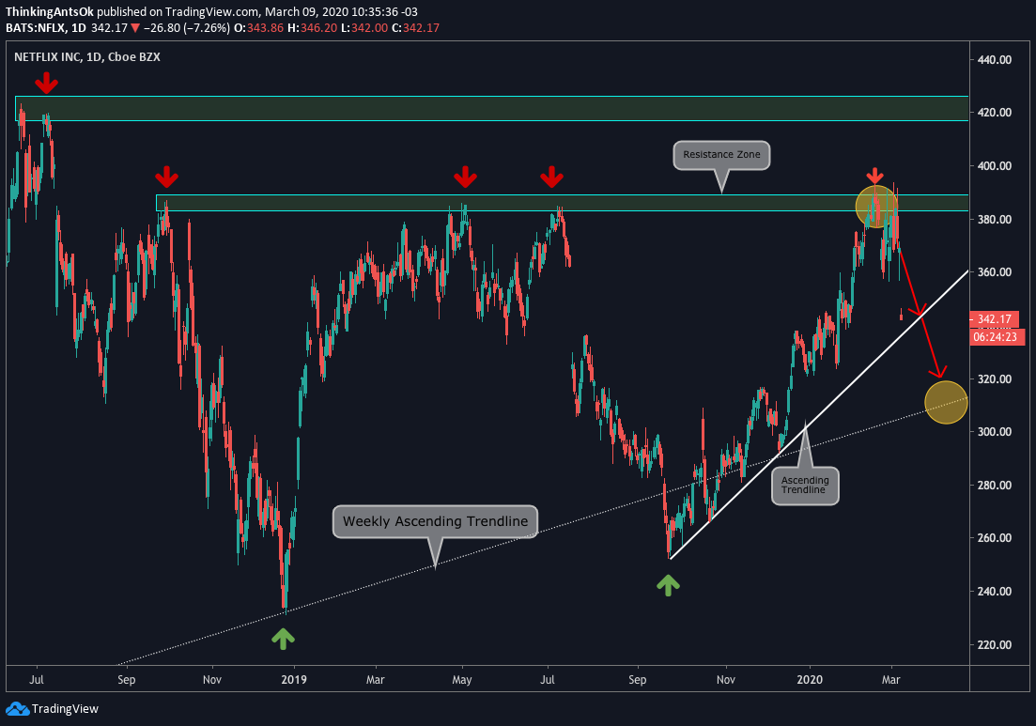Select the Weekly Ascending Trendline callout
This screenshot has width=1036, height=726.
click(x=436, y=521)
